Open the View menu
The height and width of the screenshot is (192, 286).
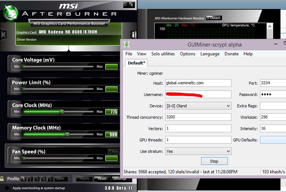142,54
